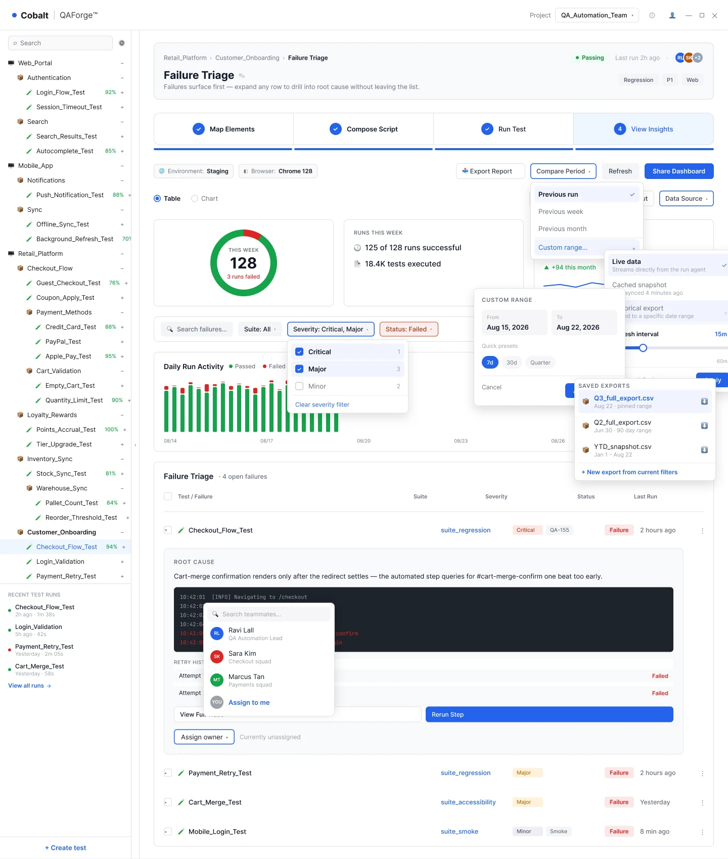The width and height of the screenshot is (728, 859).
Task: Collapse the sidebar with the chevron handle
Action: point(135,445)
